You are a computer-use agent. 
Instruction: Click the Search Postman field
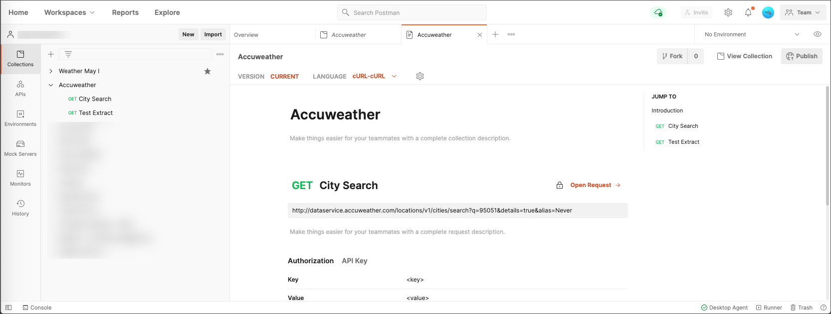[412, 12]
